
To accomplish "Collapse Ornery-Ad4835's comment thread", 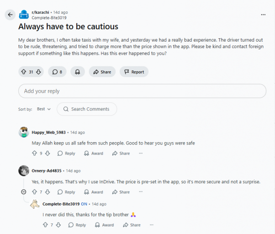I will [24, 192].
